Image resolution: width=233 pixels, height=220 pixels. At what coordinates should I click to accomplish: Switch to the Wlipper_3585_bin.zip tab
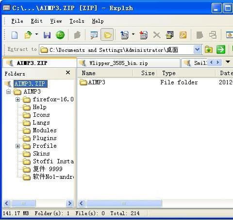(129, 63)
